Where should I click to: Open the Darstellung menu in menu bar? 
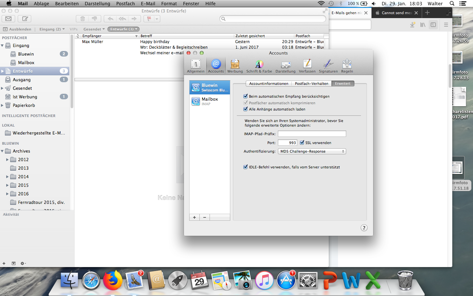click(x=98, y=4)
